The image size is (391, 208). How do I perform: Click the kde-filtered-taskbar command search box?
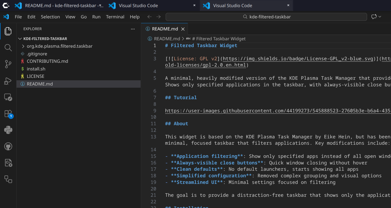click(266, 17)
